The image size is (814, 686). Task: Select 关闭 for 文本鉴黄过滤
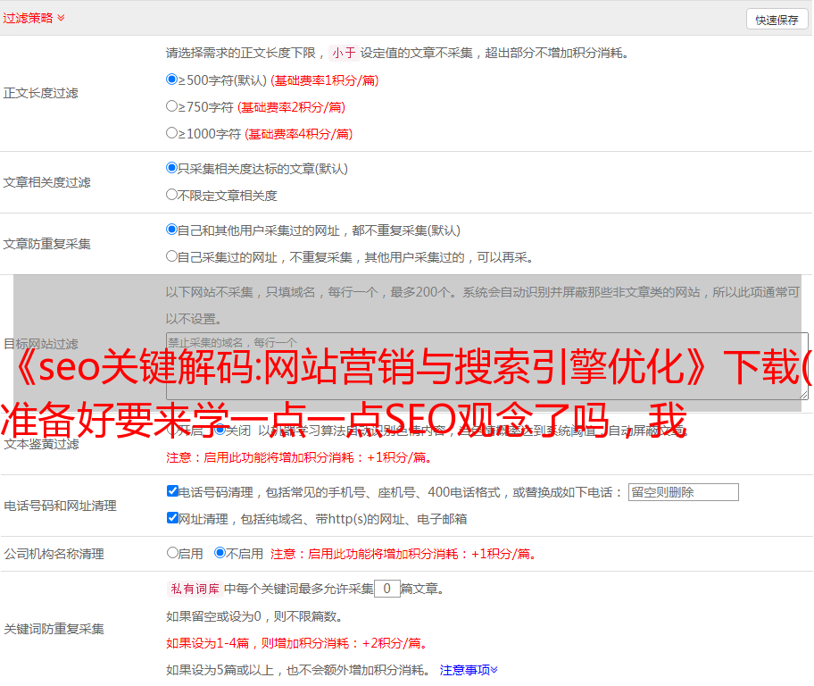[x=220, y=430]
